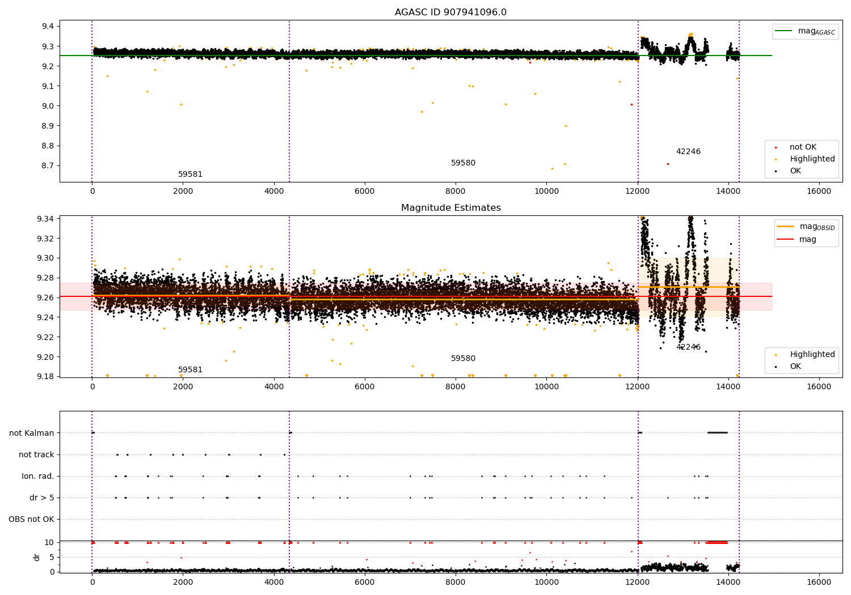Click label 42246 in the Magnitude Estimates plot

pyautogui.click(x=688, y=347)
